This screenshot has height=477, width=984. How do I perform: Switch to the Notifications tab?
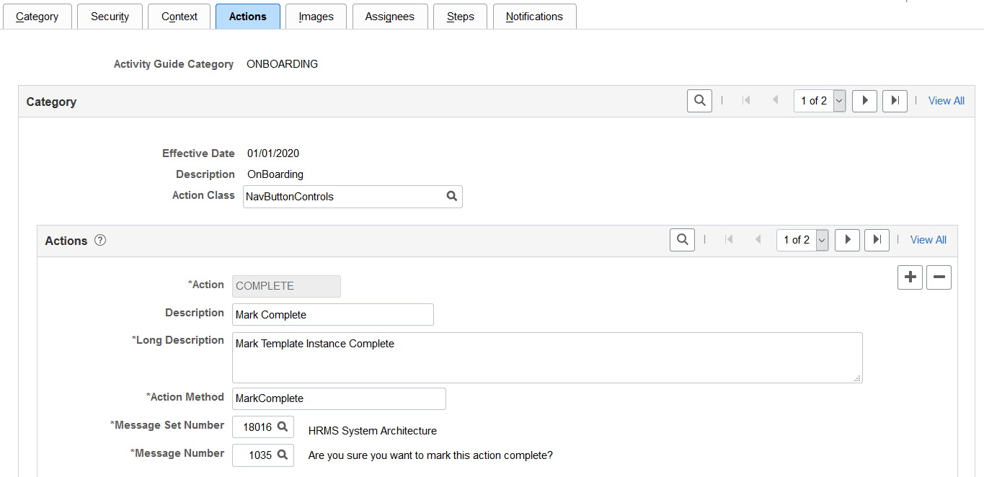(x=534, y=16)
